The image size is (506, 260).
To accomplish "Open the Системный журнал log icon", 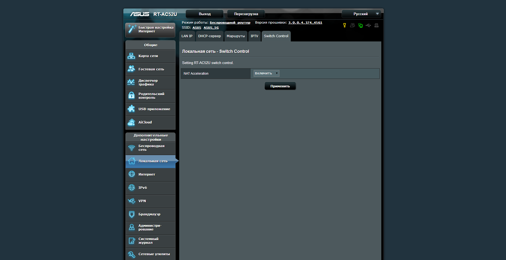I will tap(132, 241).
